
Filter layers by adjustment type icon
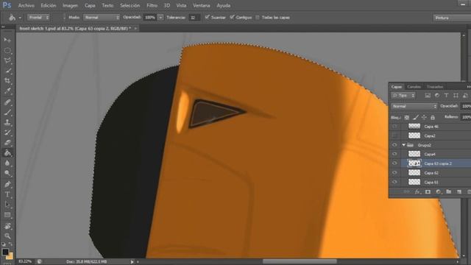437,96
